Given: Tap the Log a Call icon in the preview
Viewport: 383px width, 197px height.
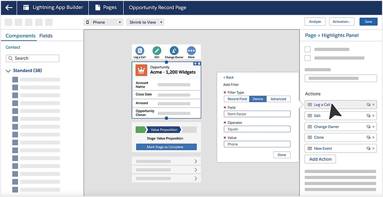Looking at the screenshot, I should coord(140,51).
